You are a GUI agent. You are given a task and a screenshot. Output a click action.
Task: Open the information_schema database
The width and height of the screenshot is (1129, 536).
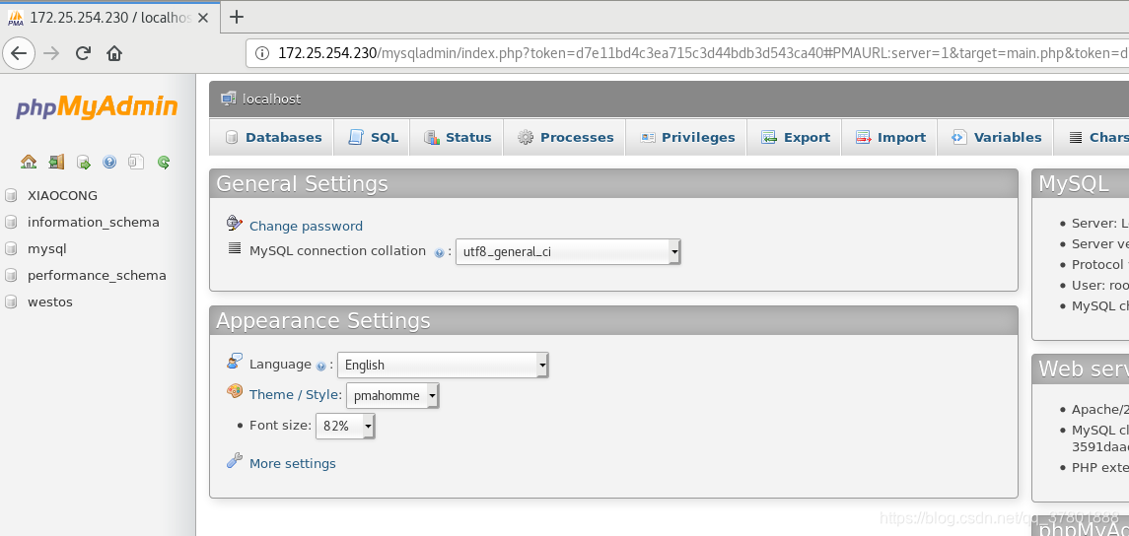(94, 222)
